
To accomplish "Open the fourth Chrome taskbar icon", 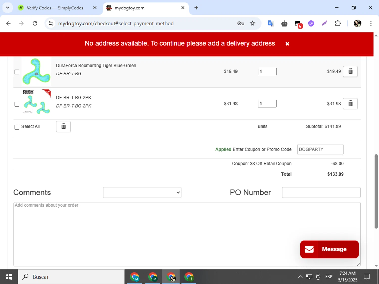I will (189, 277).
